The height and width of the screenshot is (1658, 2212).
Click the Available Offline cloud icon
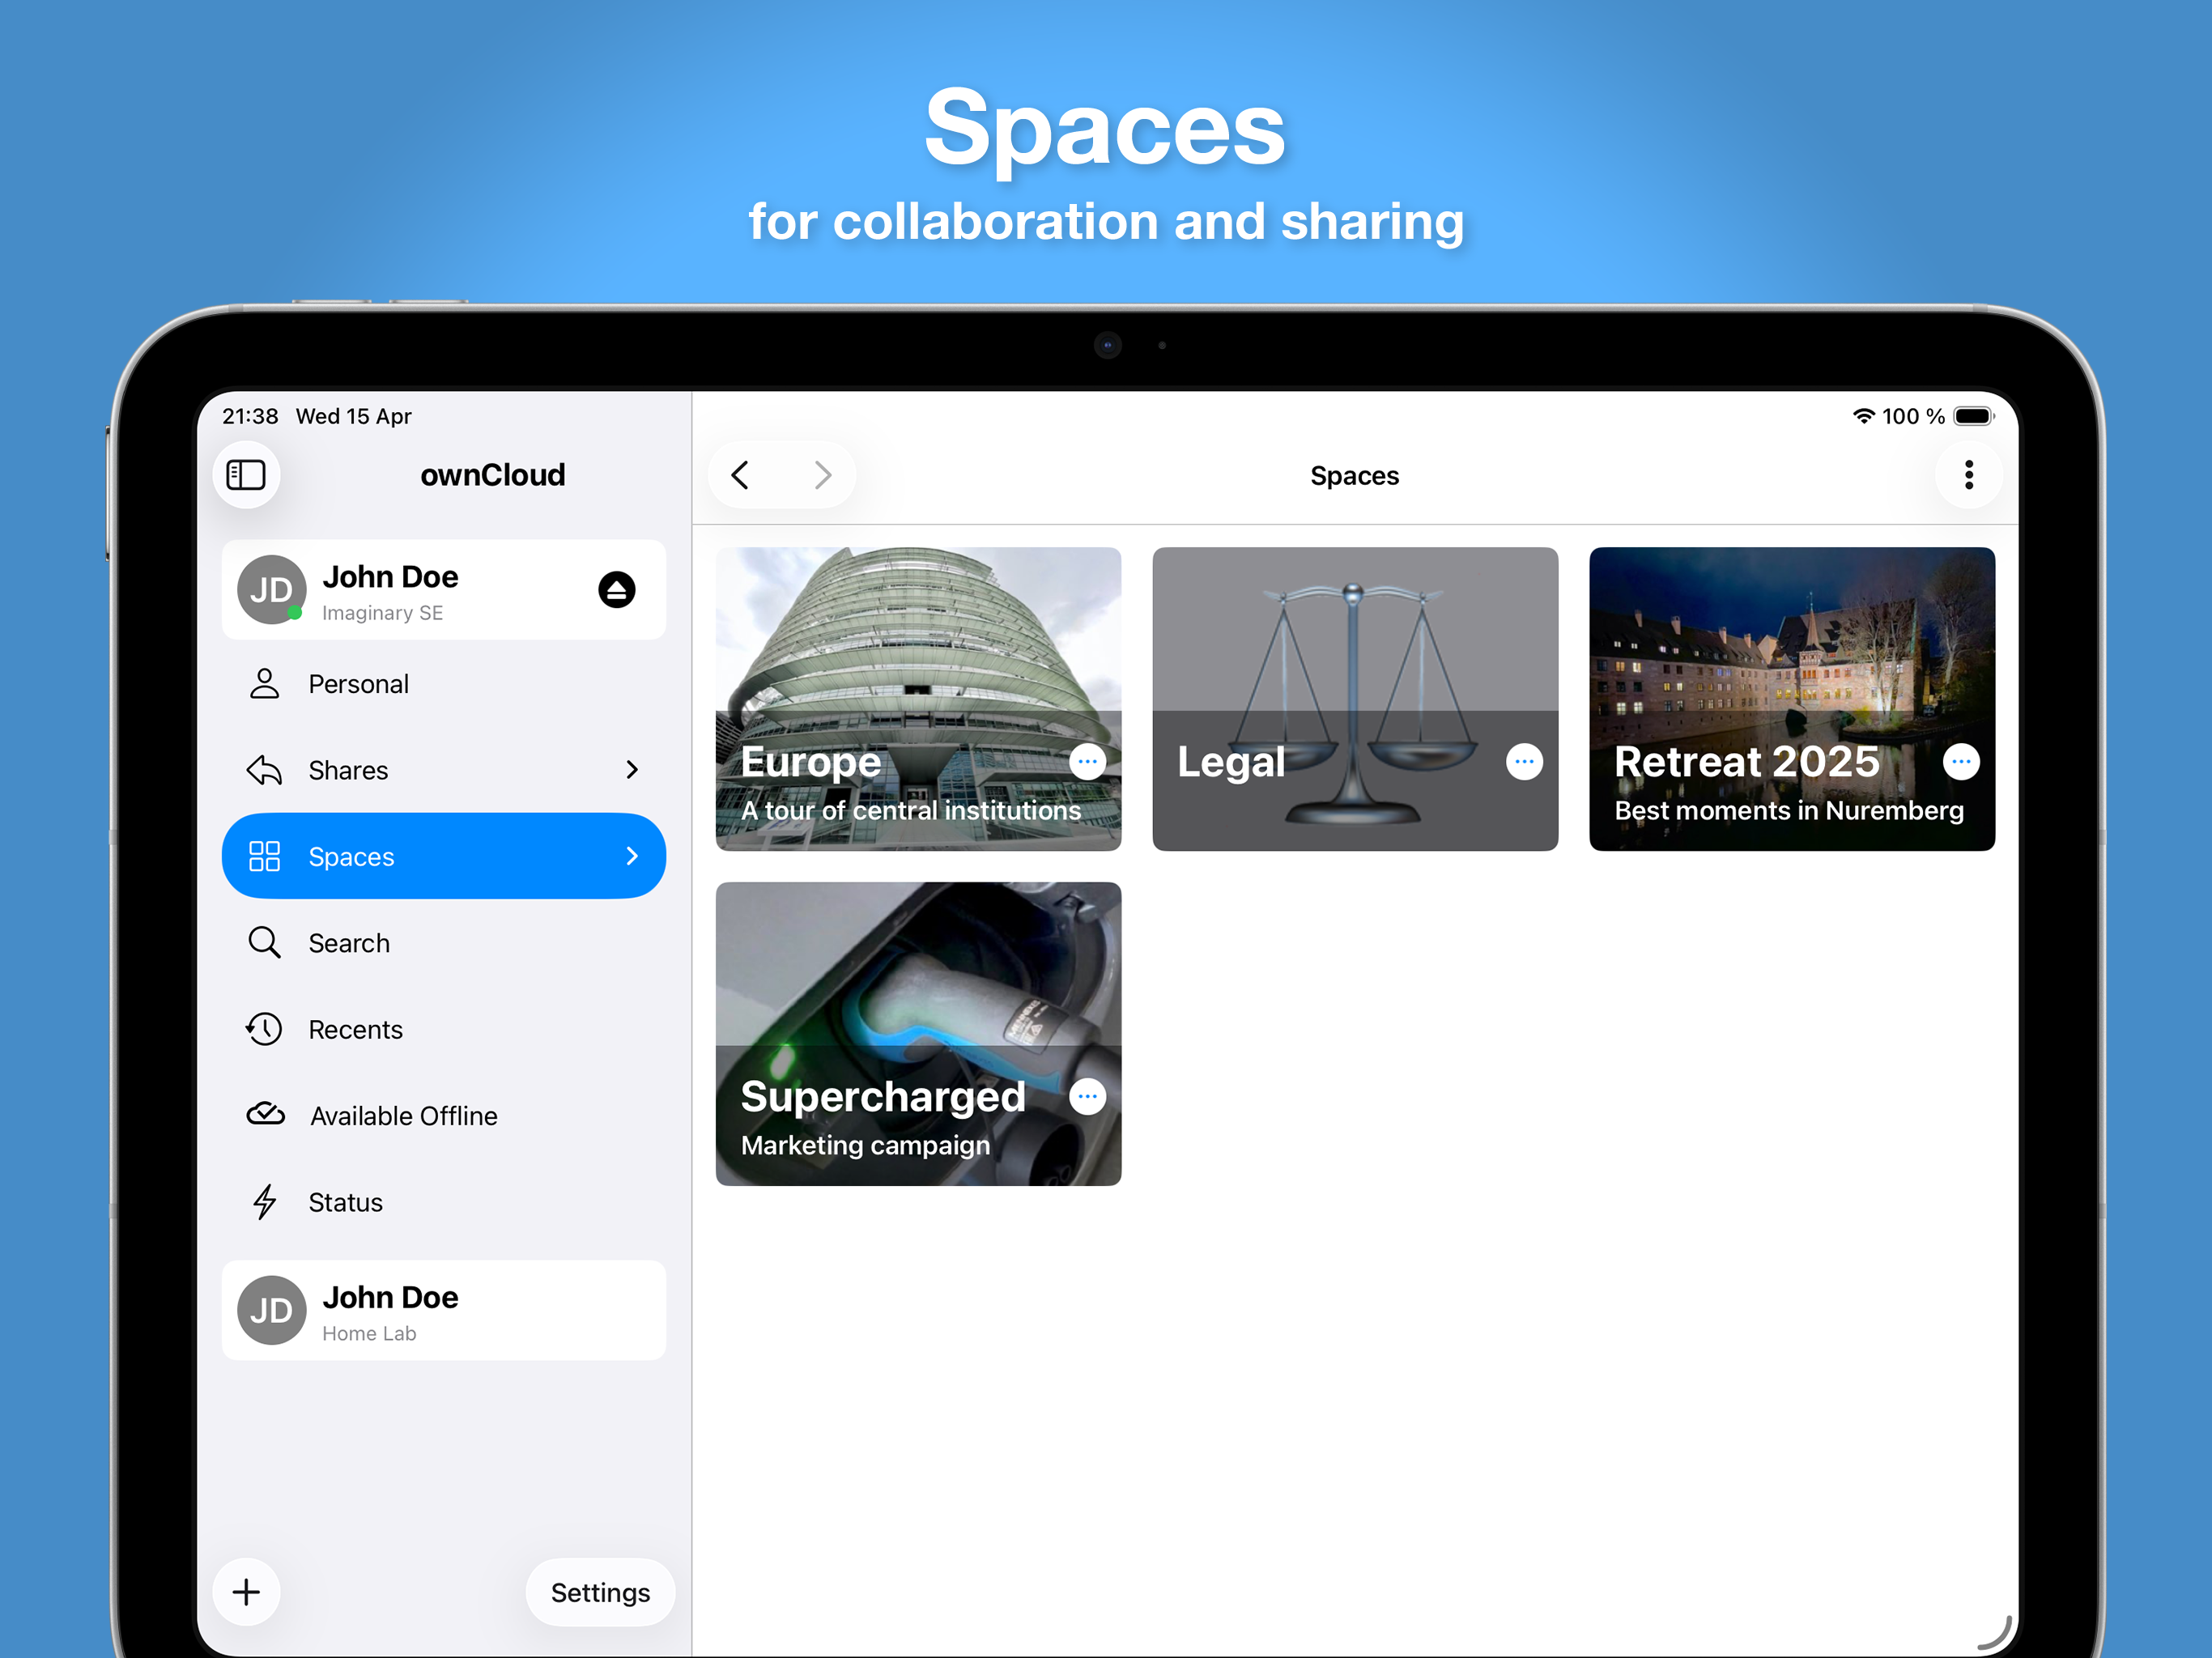click(x=266, y=1115)
